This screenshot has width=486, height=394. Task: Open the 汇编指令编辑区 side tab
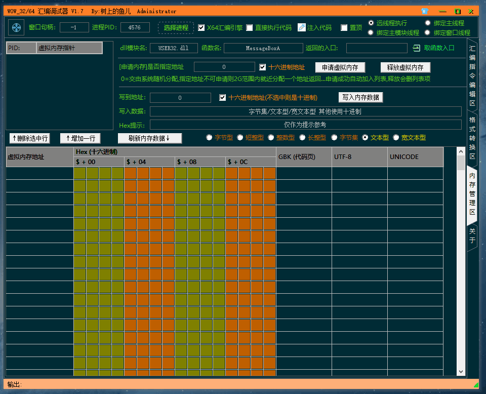click(472, 75)
